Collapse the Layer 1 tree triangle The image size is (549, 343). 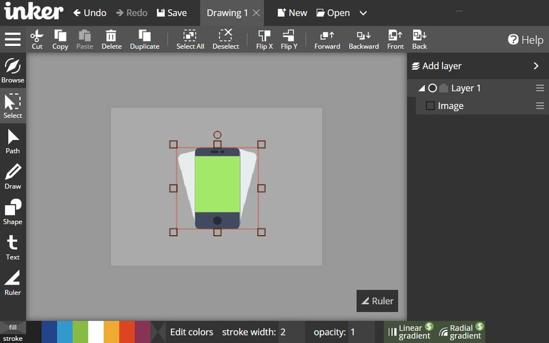421,88
